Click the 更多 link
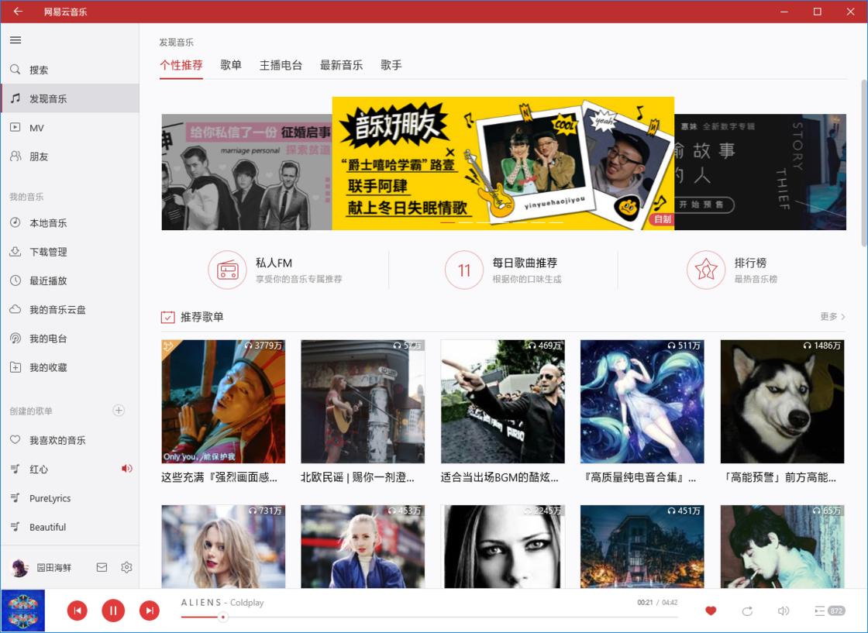Screen dimensions: 868x633 (832, 316)
